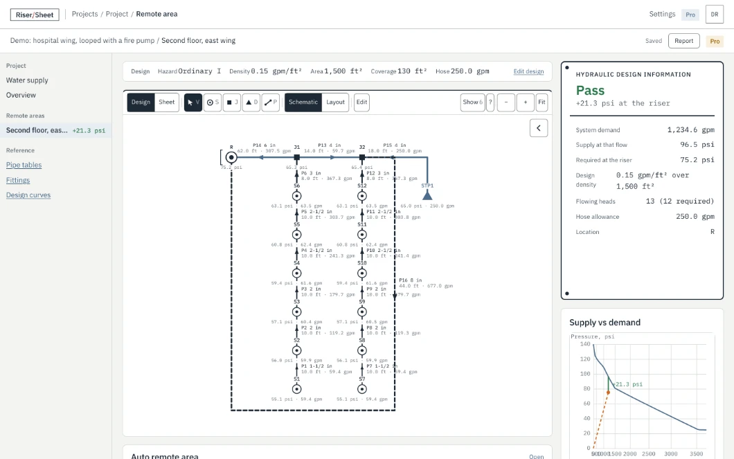Click the Pro badge next to Settings
The height and width of the screenshot is (459, 734).
pos(690,15)
